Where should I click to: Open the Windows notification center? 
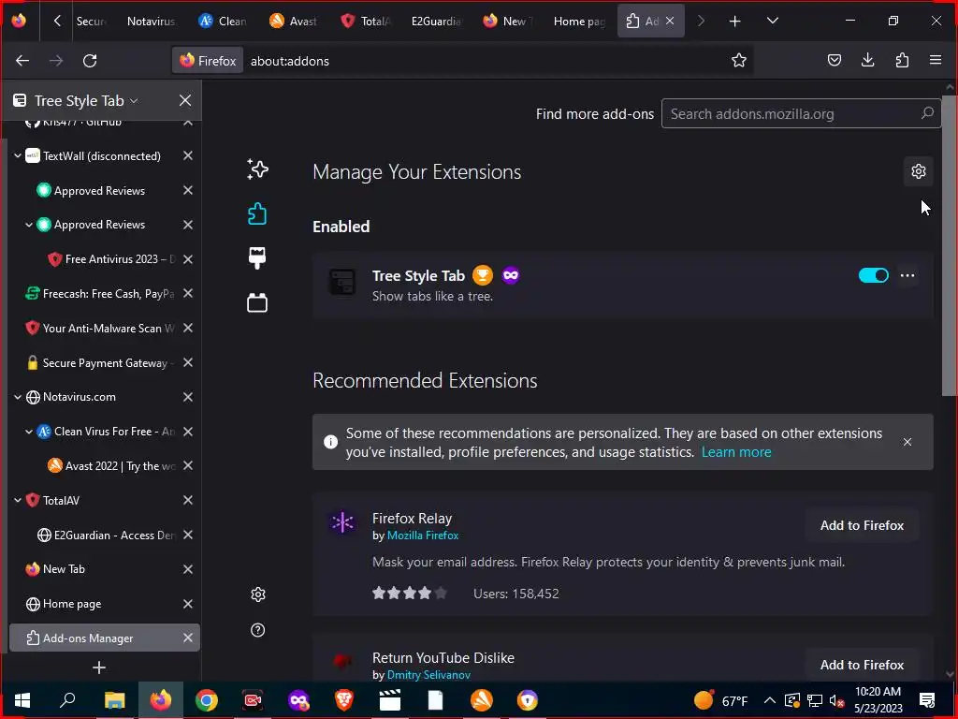coord(927,700)
